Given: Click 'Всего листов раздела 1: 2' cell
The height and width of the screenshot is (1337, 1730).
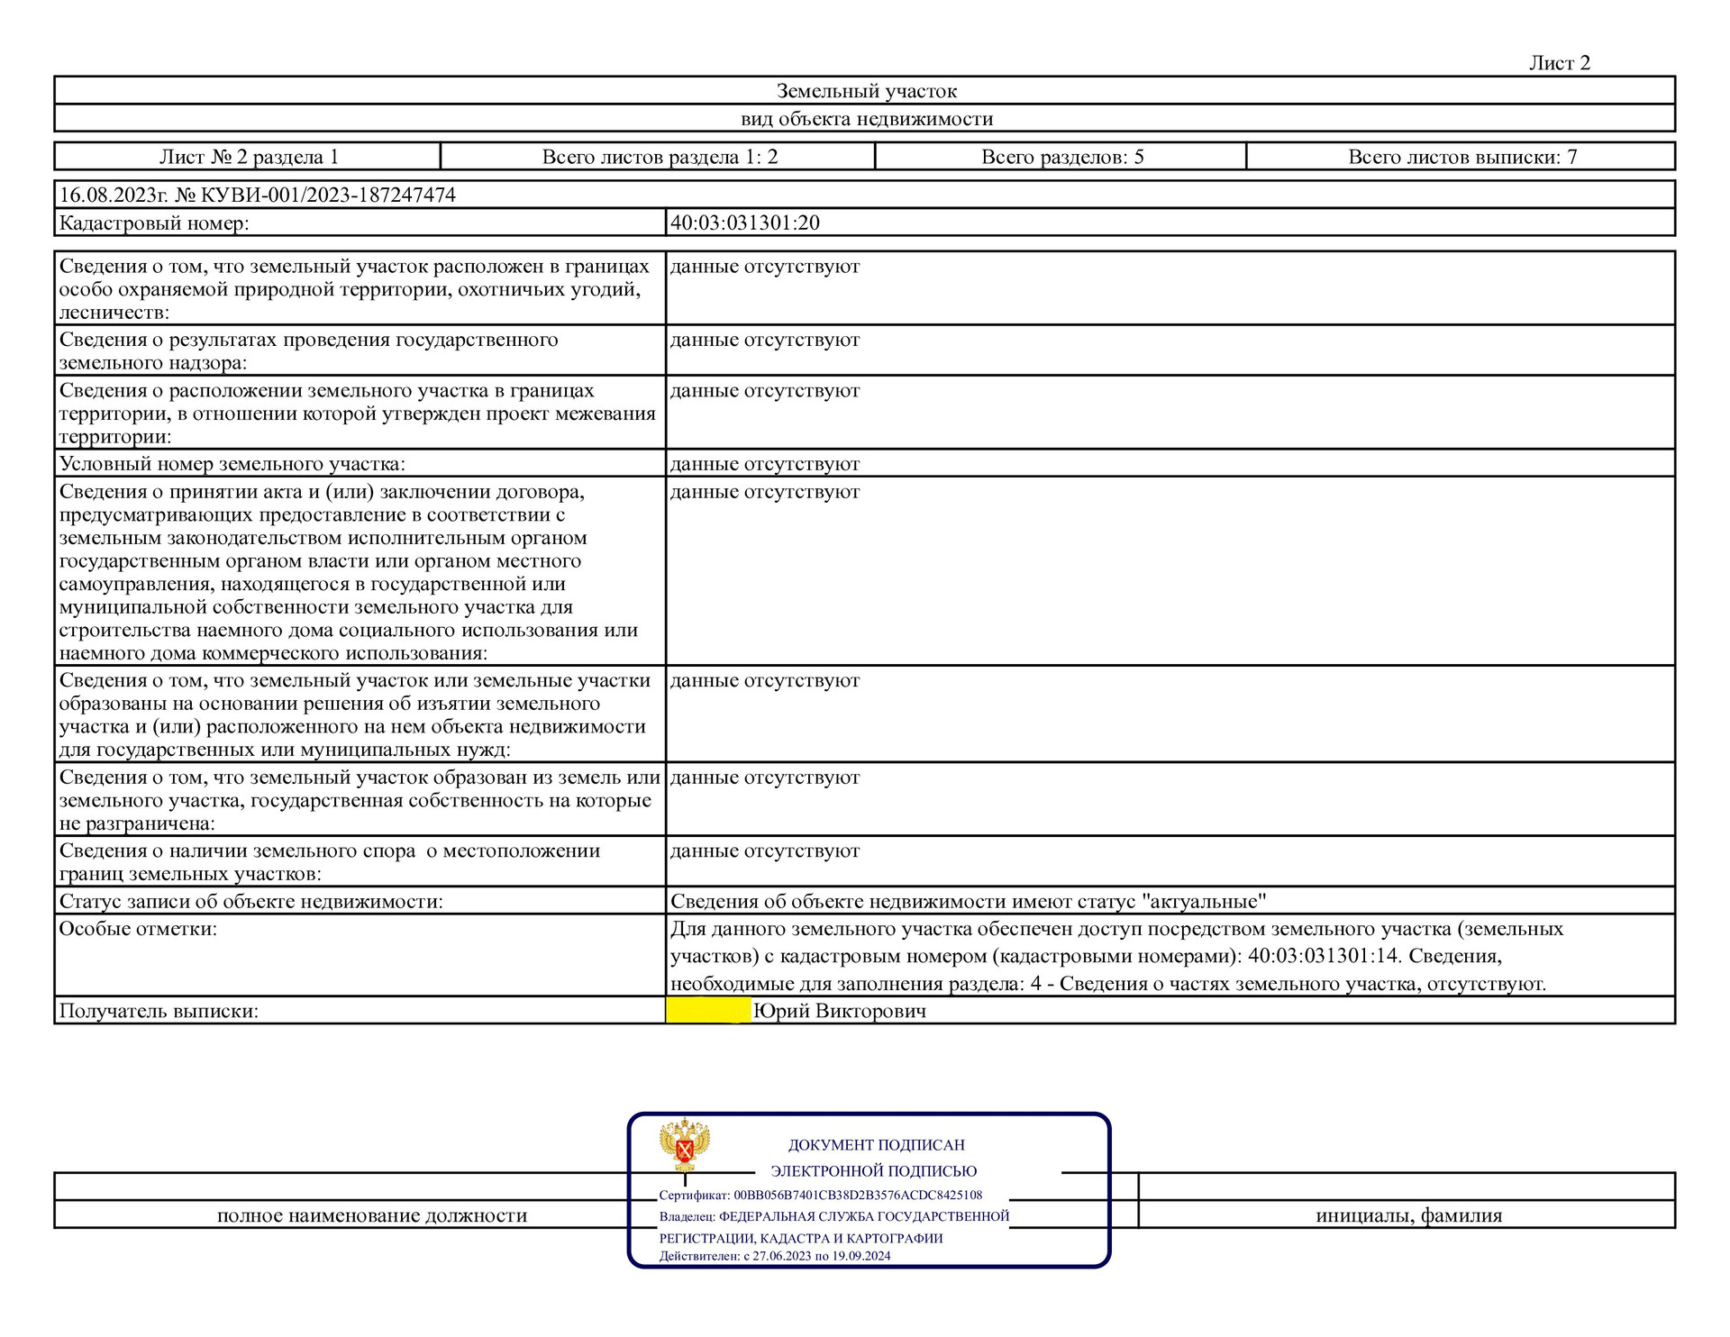Looking at the screenshot, I should click(660, 157).
